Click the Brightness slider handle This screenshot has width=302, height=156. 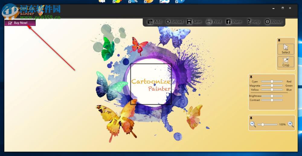click(x=272, y=96)
